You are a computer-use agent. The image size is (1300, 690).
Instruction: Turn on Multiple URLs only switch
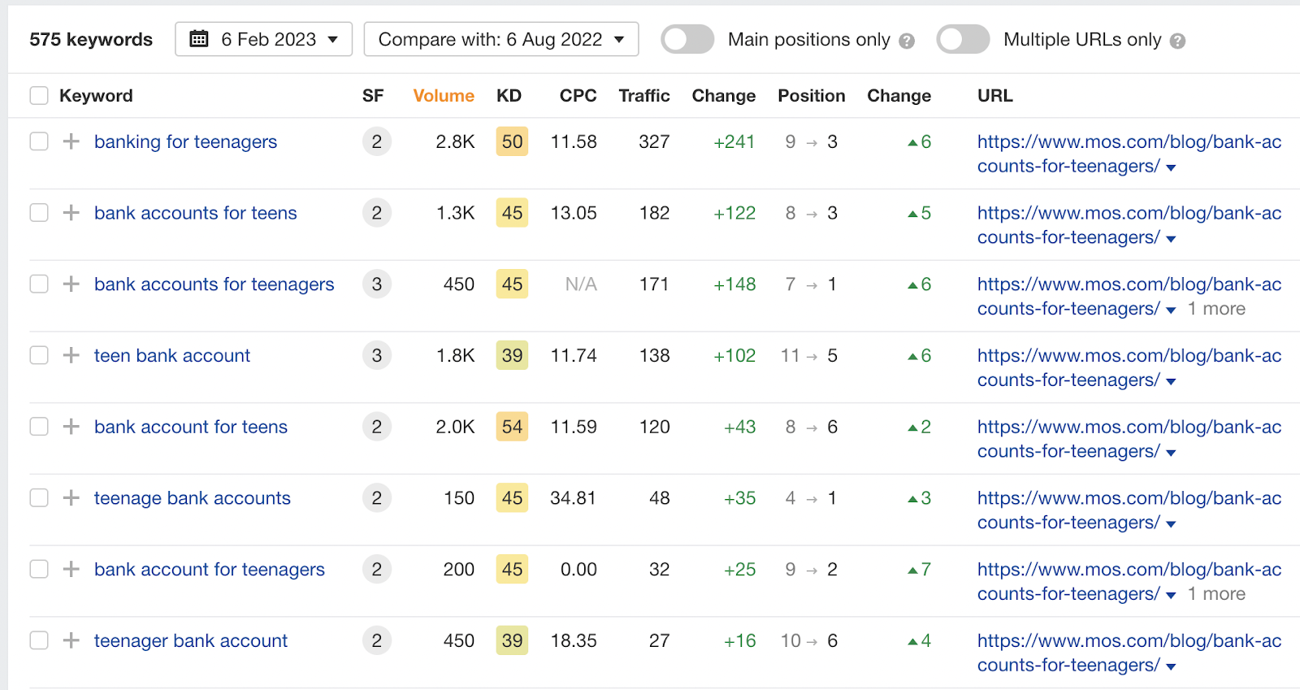click(963, 39)
